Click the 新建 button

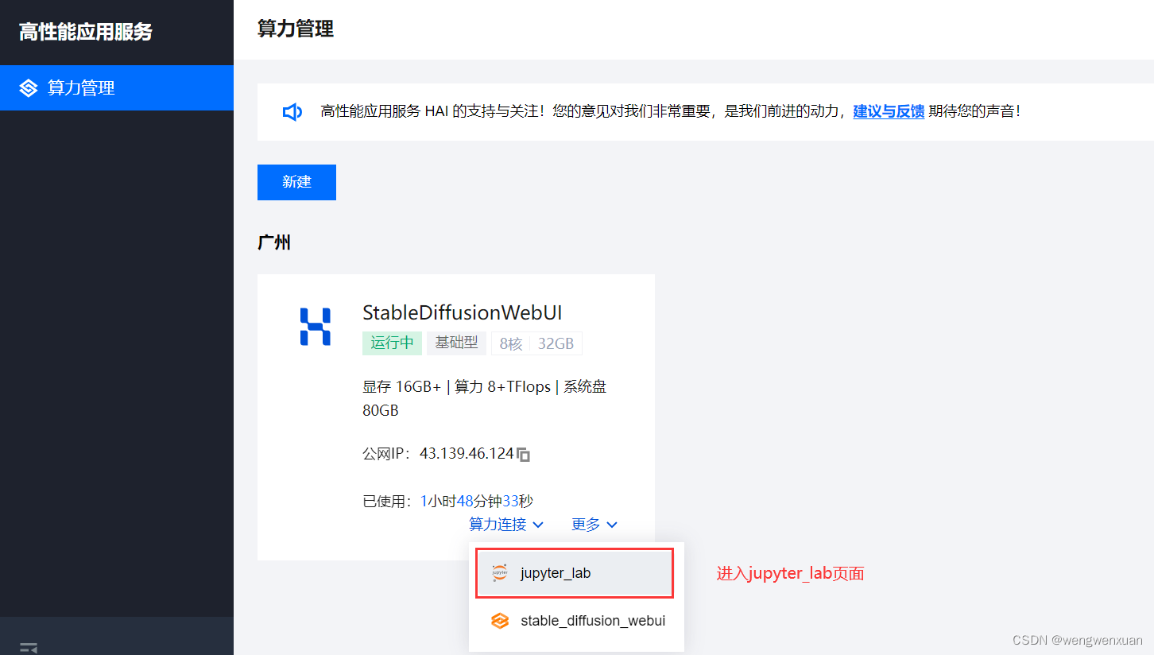296,182
